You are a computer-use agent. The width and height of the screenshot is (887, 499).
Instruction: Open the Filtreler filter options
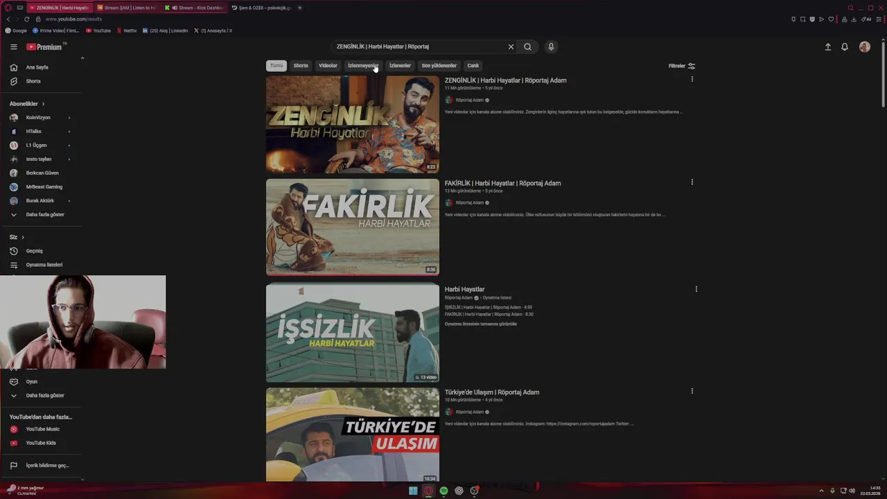[682, 66]
